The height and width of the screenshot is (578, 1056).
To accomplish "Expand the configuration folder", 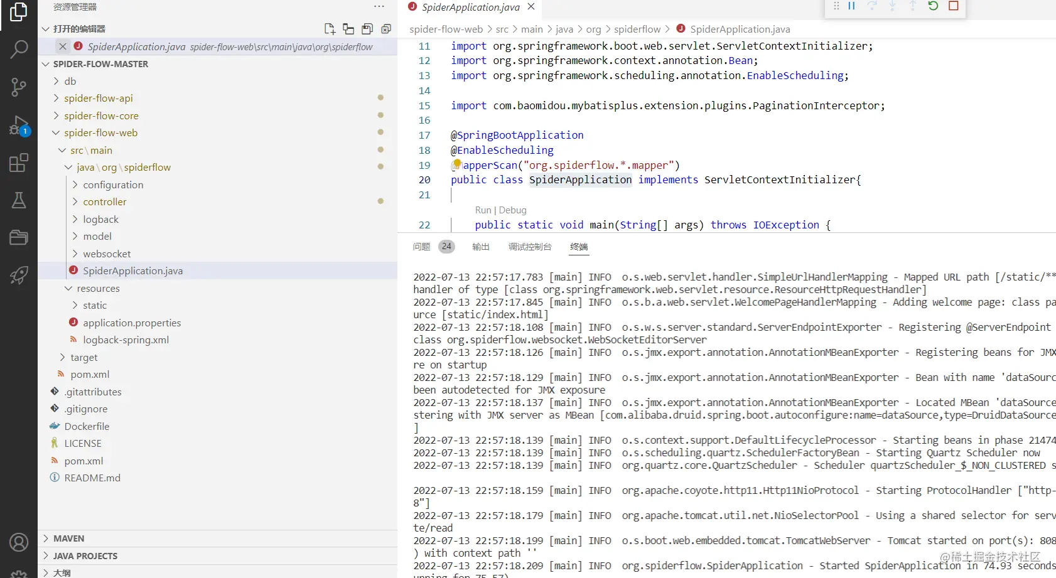I will click(75, 185).
